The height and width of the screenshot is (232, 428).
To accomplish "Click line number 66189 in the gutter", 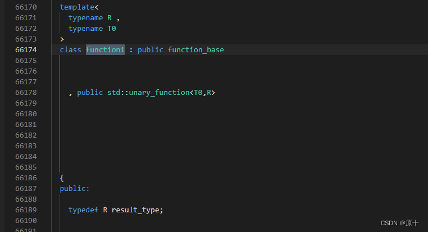I will [x=26, y=210].
